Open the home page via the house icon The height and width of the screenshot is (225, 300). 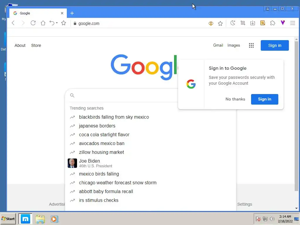click(x=43, y=23)
